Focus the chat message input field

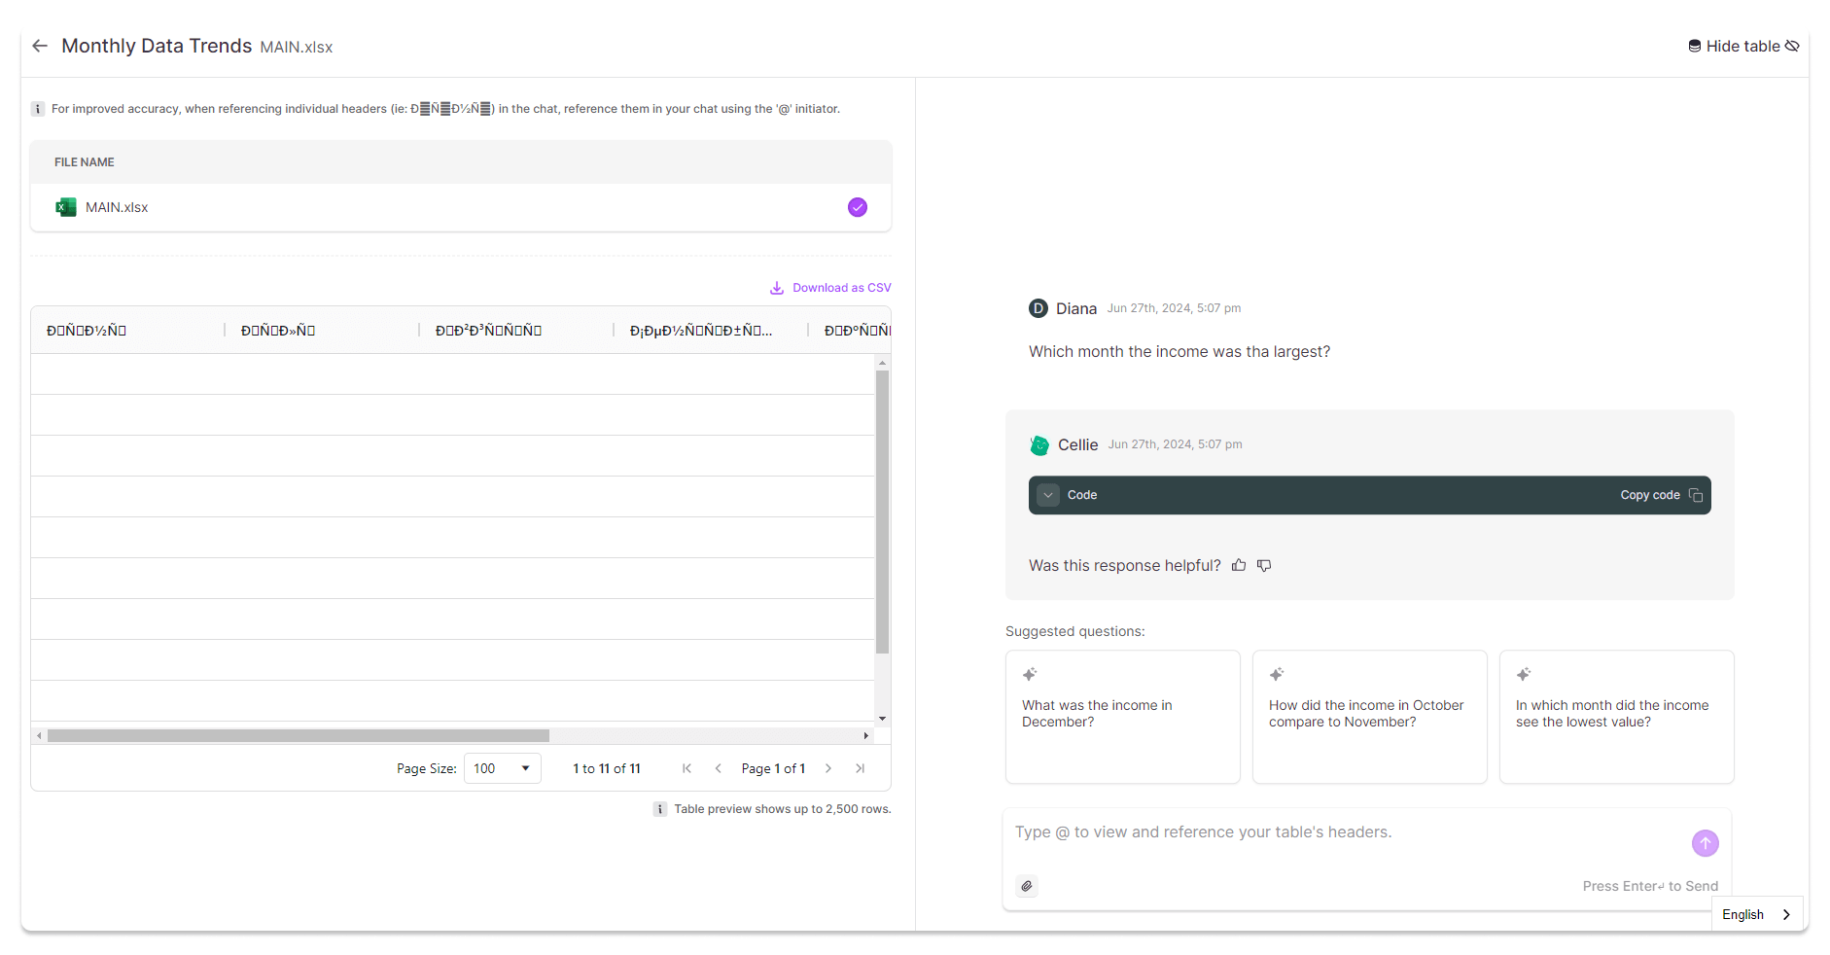click(x=1342, y=832)
